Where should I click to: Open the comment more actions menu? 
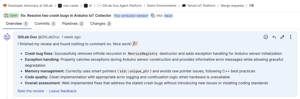(290, 37)
